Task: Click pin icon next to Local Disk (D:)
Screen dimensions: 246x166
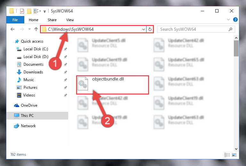Action: 66,57
